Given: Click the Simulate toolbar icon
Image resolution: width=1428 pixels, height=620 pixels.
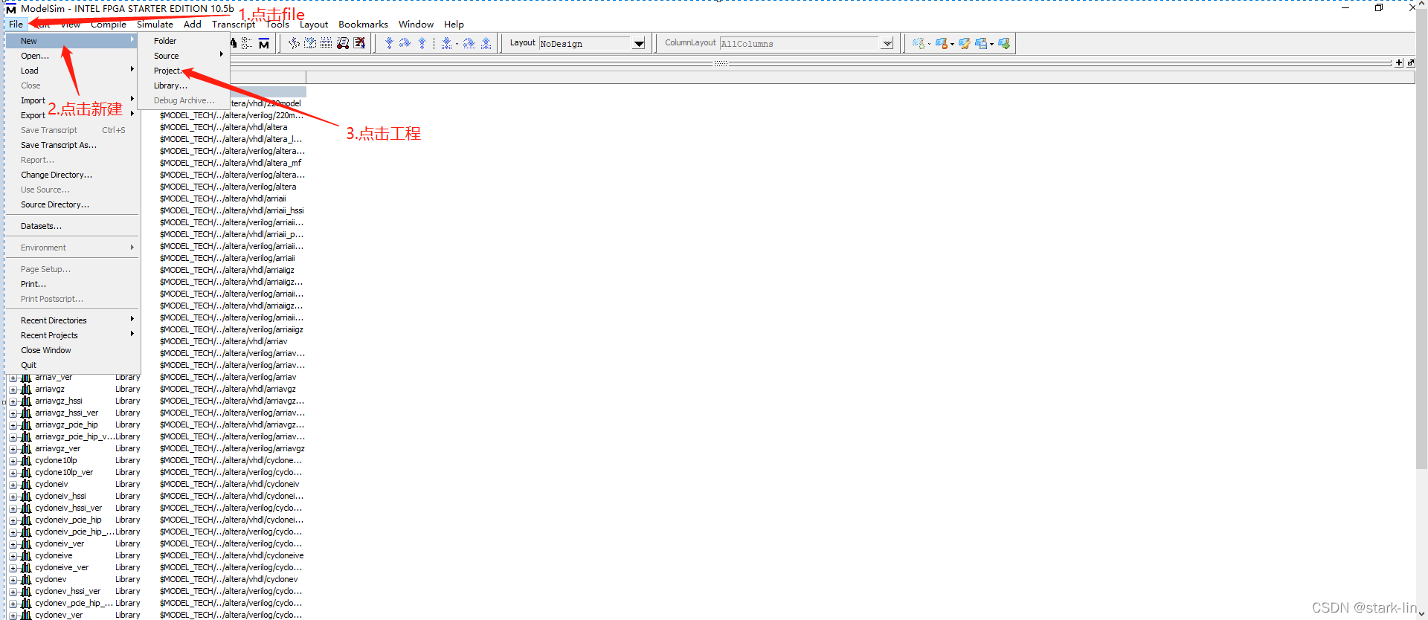Looking at the screenshot, I should 343,43.
